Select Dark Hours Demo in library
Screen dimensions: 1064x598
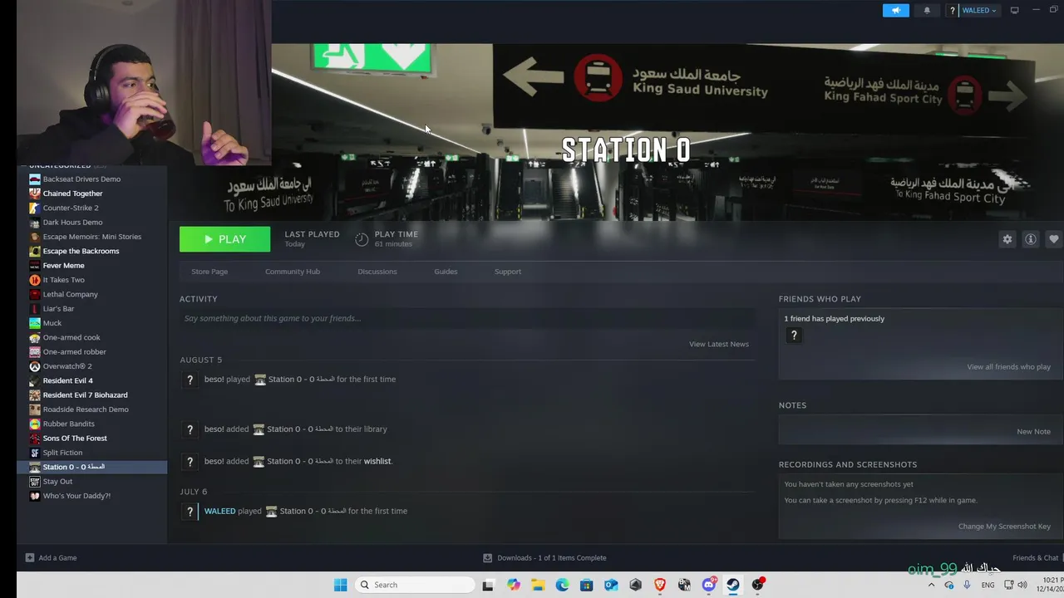tap(72, 223)
